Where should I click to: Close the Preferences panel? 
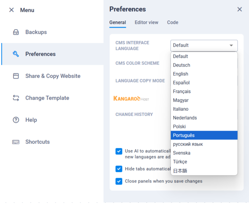(x=240, y=9)
